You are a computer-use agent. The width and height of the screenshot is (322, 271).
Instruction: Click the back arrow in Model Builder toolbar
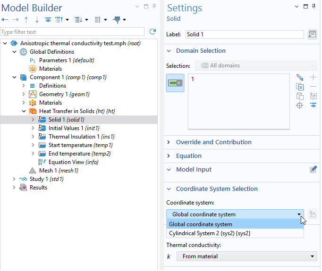(5, 20)
